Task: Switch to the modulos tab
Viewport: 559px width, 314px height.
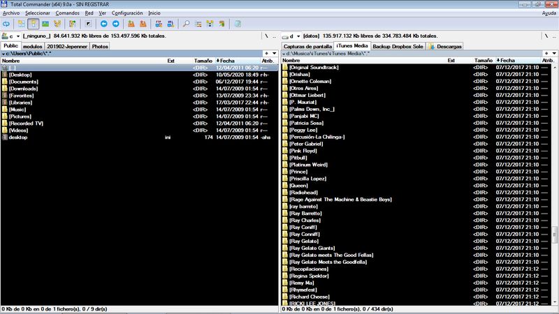Action: (32, 47)
